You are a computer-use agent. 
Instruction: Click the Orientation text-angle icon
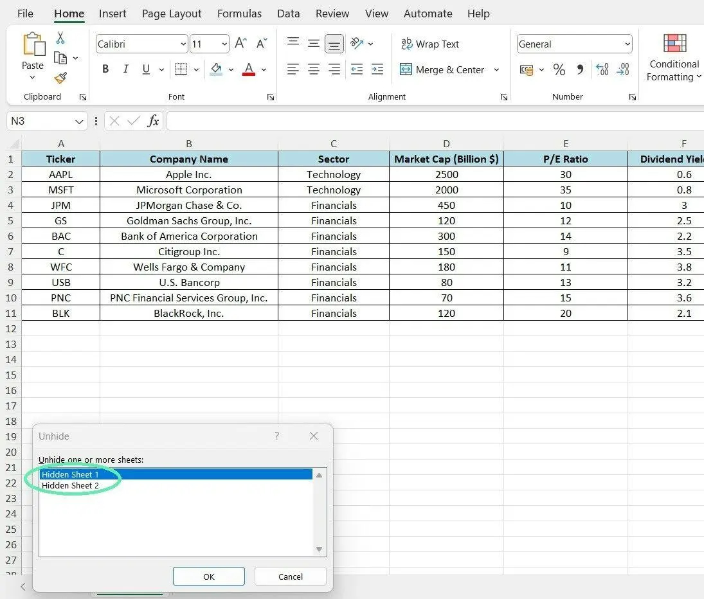tap(357, 43)
